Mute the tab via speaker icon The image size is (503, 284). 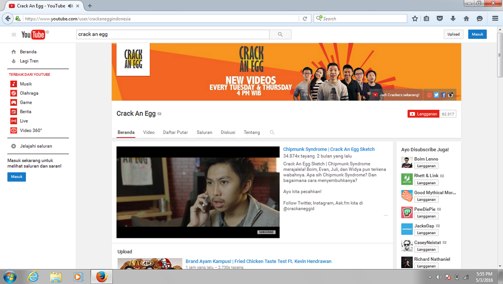tap(70, 6)
